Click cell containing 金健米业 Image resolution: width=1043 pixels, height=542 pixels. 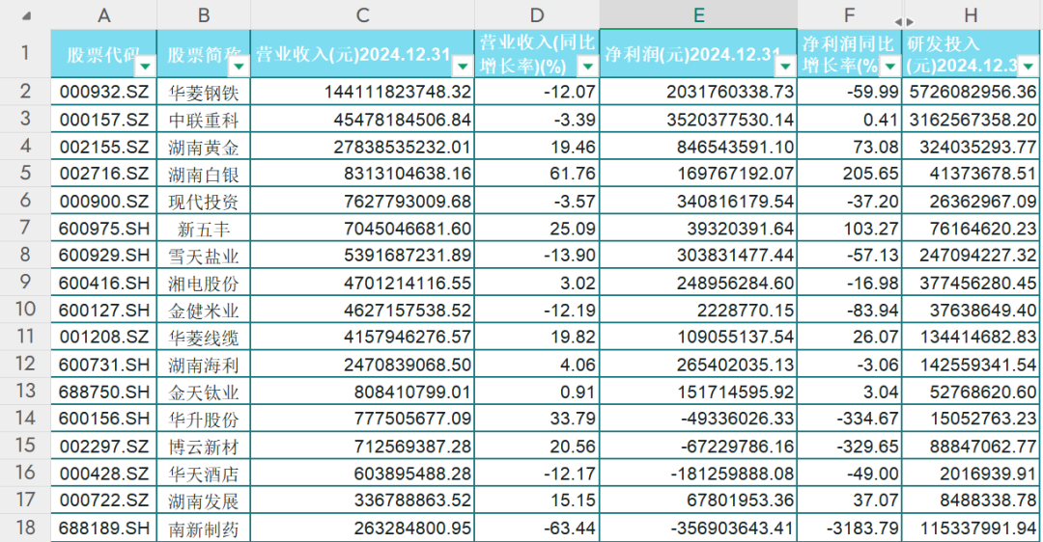tap(204, 311)
